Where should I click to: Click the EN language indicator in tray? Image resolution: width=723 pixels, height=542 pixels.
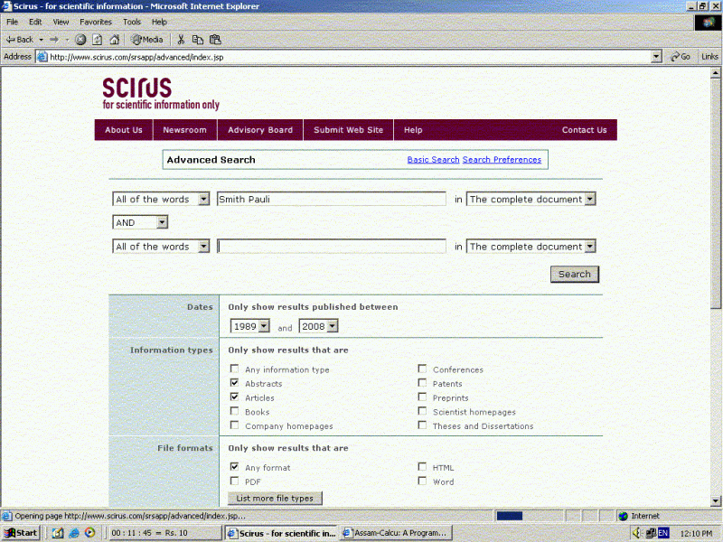tap(663, 533)
